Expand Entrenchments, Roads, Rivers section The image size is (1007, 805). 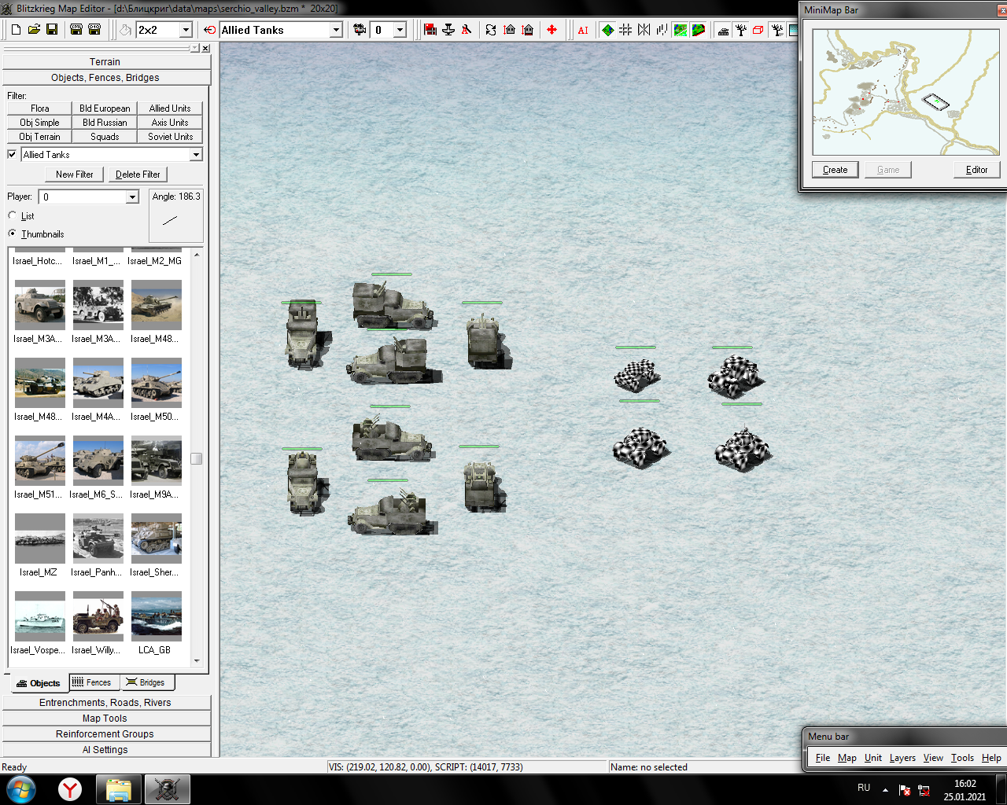[x=105, y=703]
